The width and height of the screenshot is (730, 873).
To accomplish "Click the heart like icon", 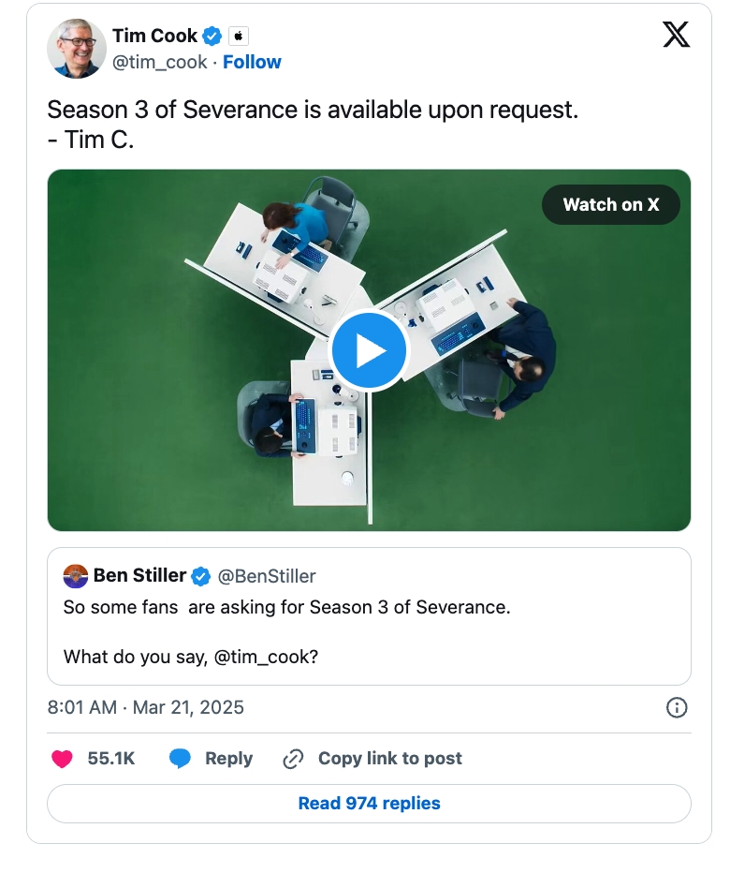I will click(63, 759).
